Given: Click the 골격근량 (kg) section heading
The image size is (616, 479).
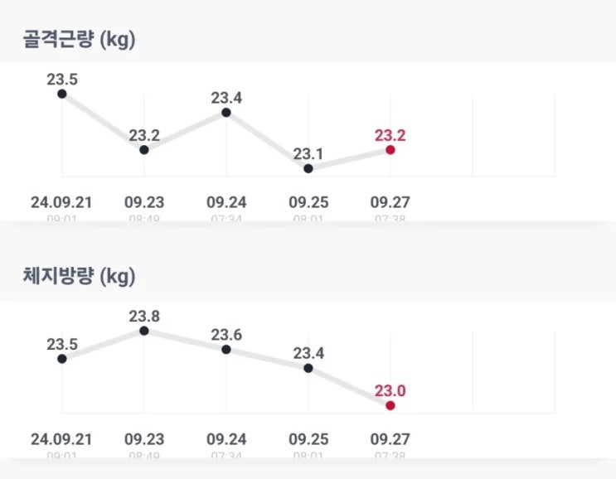Looking at the screenshot, I should 78,40.
